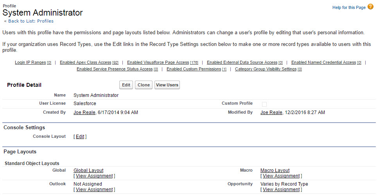The height and width of the screenshot is (195, 377).
Task: Open the Help for this Page link
Action: 349,7
